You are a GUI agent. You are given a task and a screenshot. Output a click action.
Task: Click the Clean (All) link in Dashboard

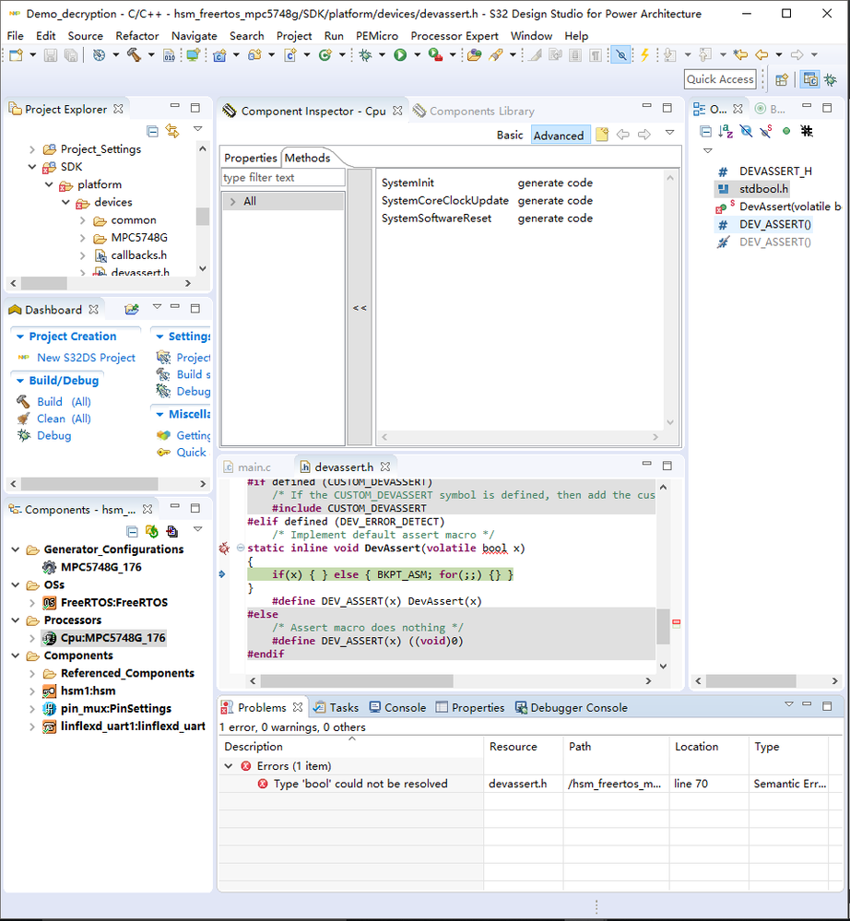tap(64, 419)
